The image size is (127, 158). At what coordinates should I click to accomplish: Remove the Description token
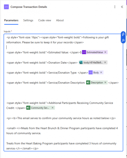click(105, 82)
